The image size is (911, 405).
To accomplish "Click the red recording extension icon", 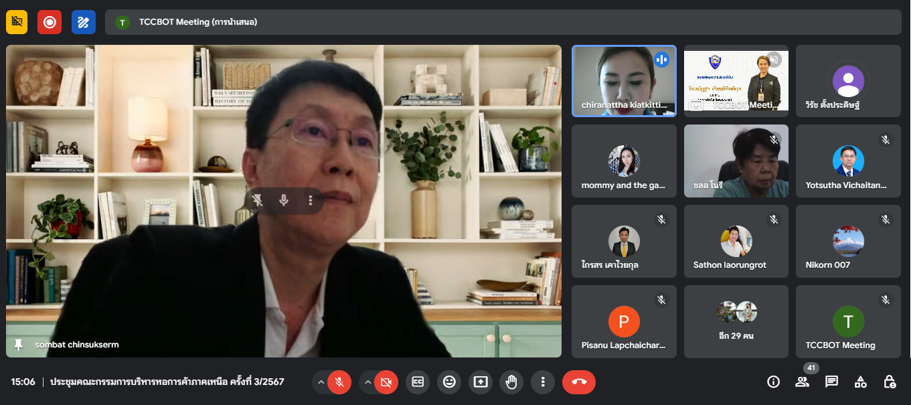I will tap(50, 22).
